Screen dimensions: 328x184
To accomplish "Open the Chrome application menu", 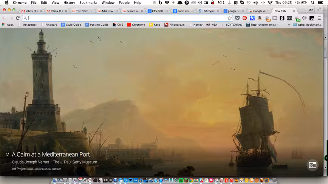I will 20,3.
